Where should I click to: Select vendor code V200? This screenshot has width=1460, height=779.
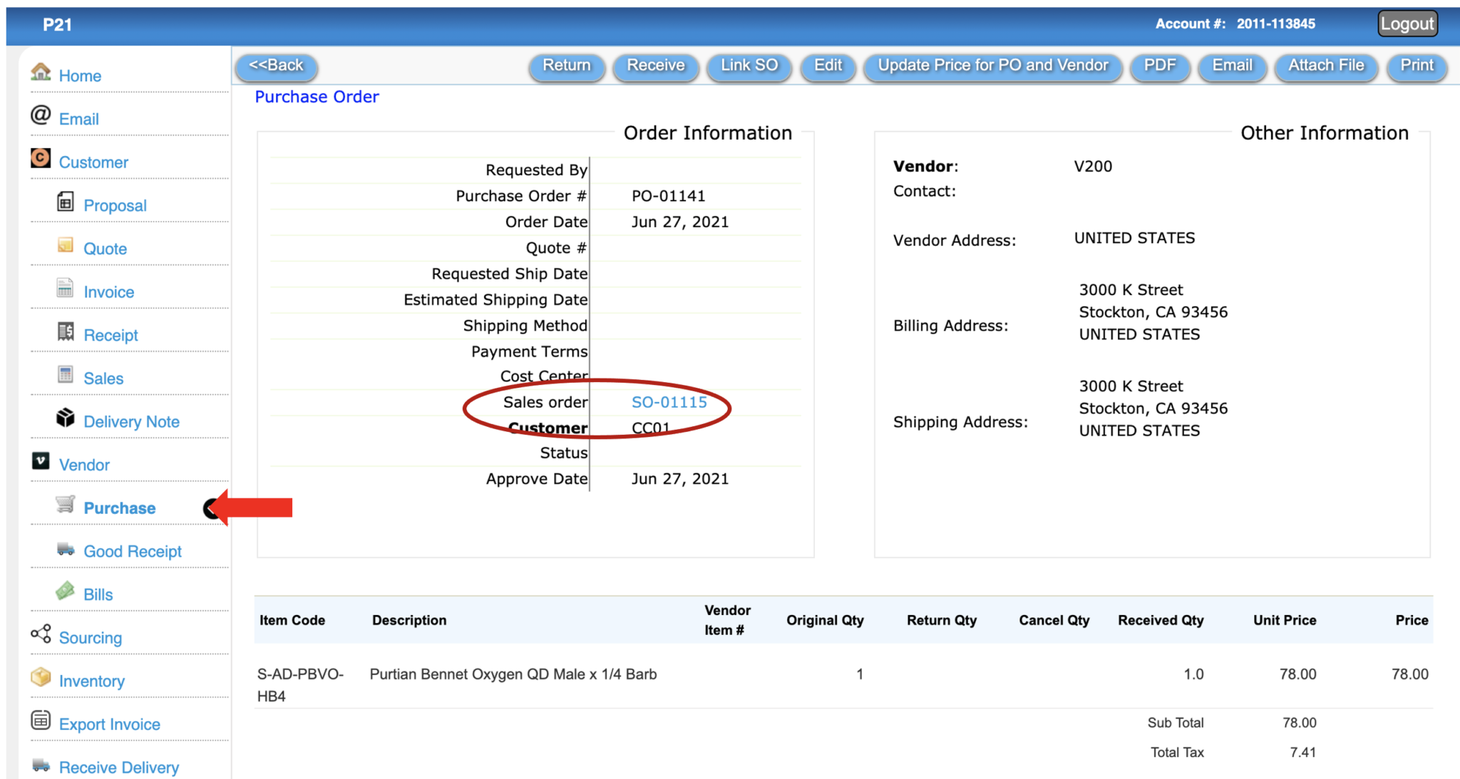pyautogui.click(x=1093, y=166)
